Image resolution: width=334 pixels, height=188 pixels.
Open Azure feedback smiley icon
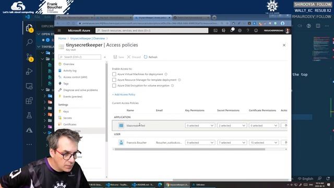pyautogui.click(x=256, y=30)
